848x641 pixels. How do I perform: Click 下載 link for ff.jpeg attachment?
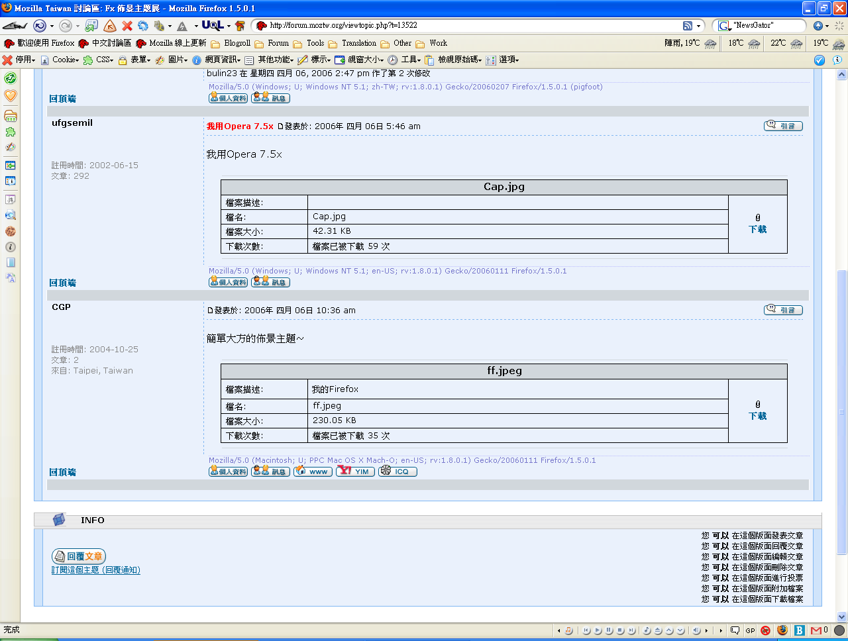757,416
